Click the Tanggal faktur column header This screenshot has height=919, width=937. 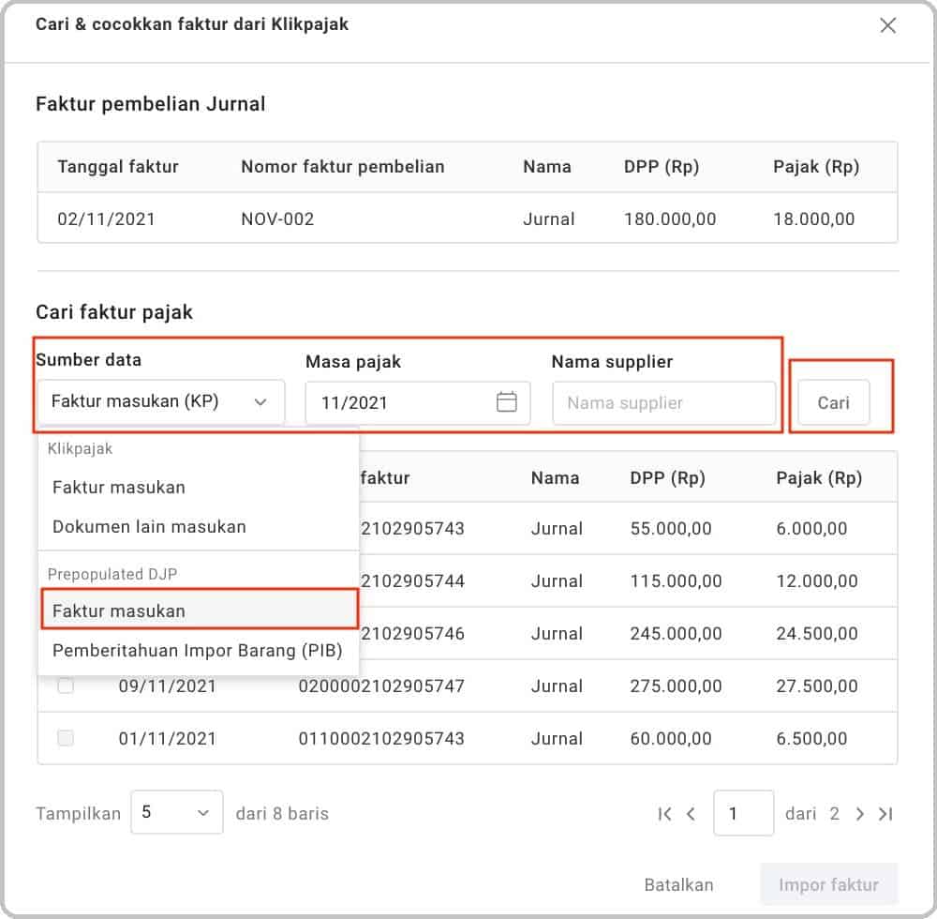click(x=118, y=166)
